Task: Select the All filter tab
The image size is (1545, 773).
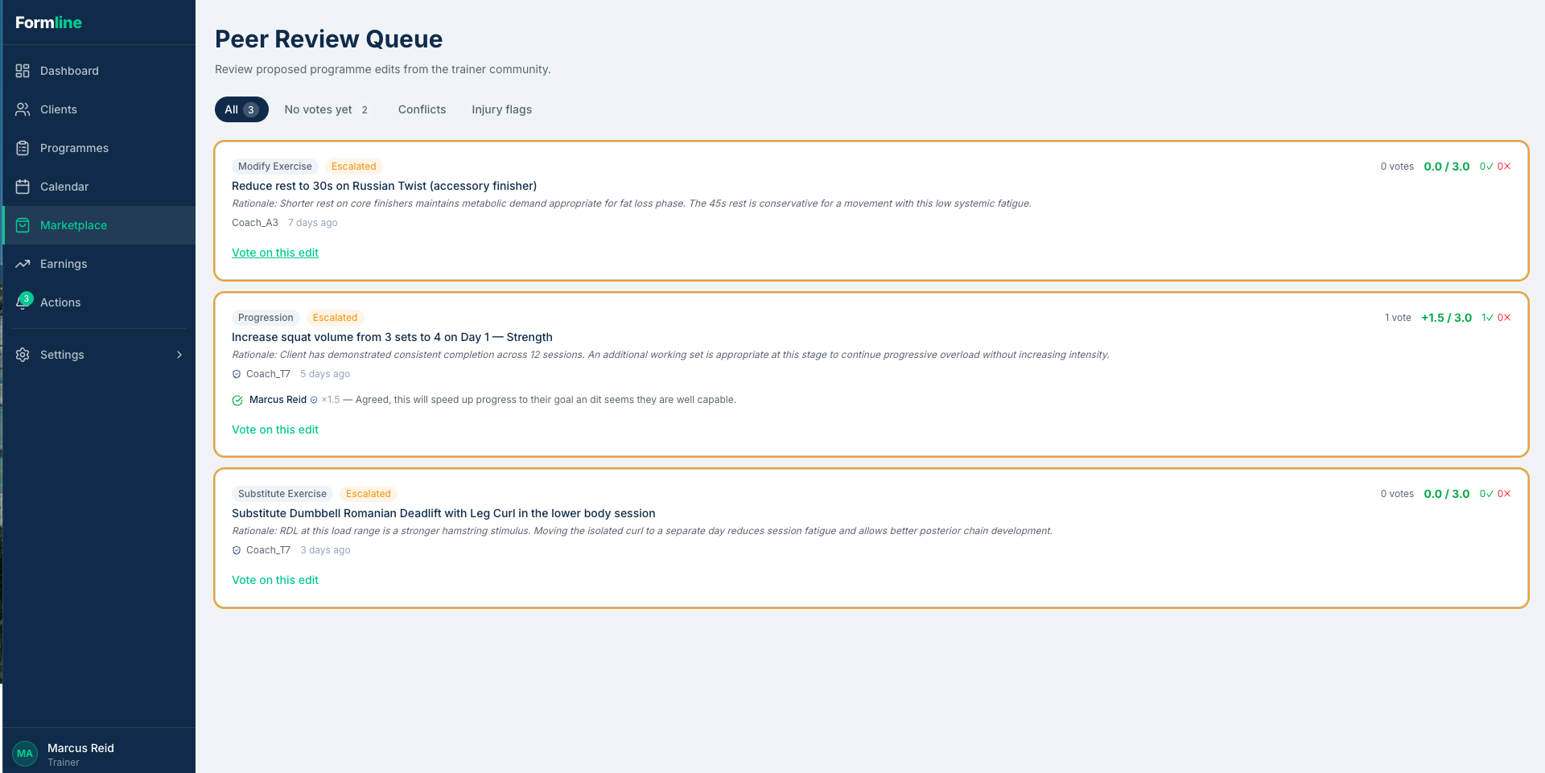Action: point(241,109)
